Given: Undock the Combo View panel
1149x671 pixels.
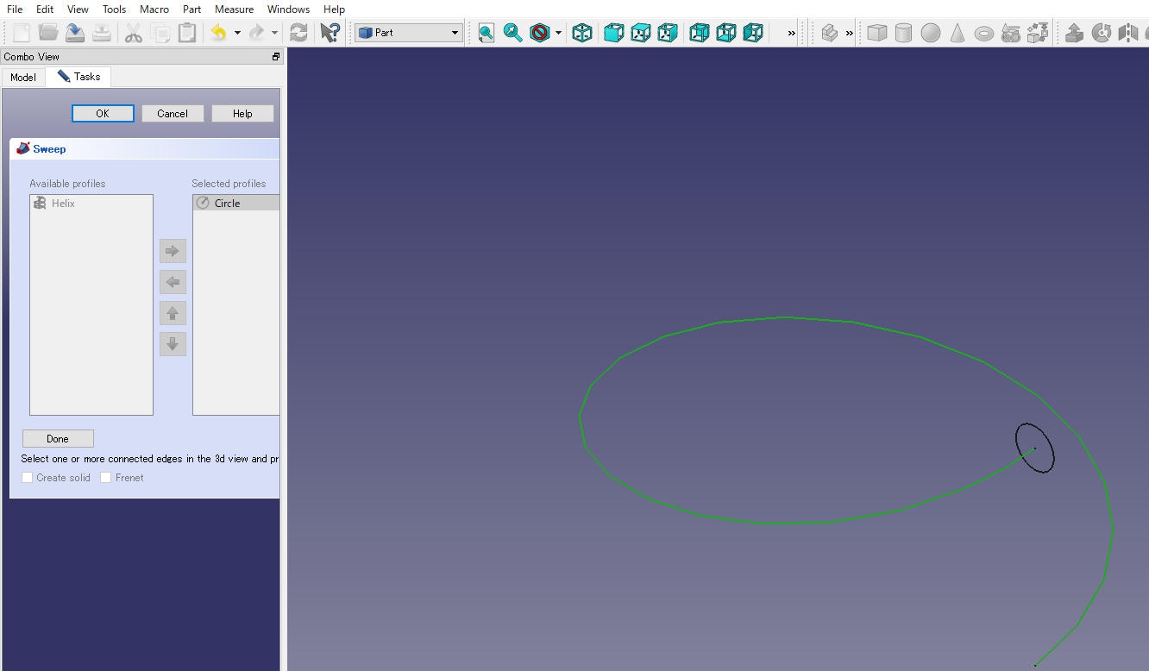Looking at the screenshot, I should pyautogui.click(x=276, y=57).
